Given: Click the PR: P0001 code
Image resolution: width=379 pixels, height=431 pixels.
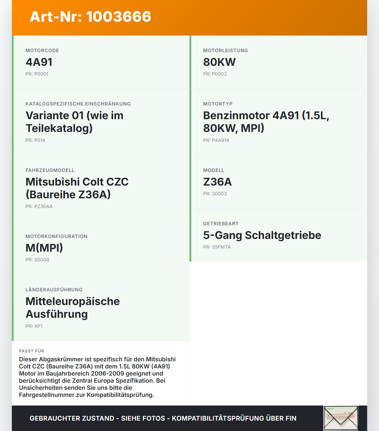Looking at the screenshot, I should click(37, 74).
